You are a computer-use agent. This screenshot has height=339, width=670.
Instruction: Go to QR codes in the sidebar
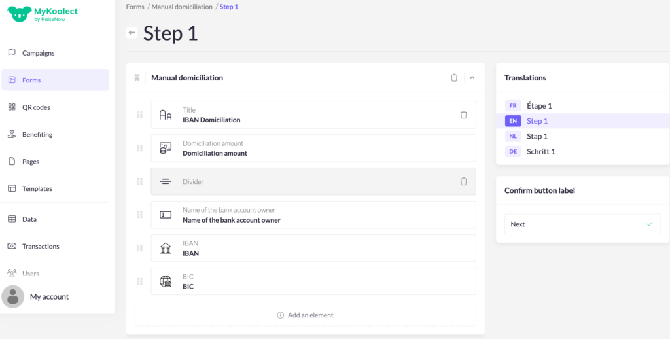click(36, 107)
